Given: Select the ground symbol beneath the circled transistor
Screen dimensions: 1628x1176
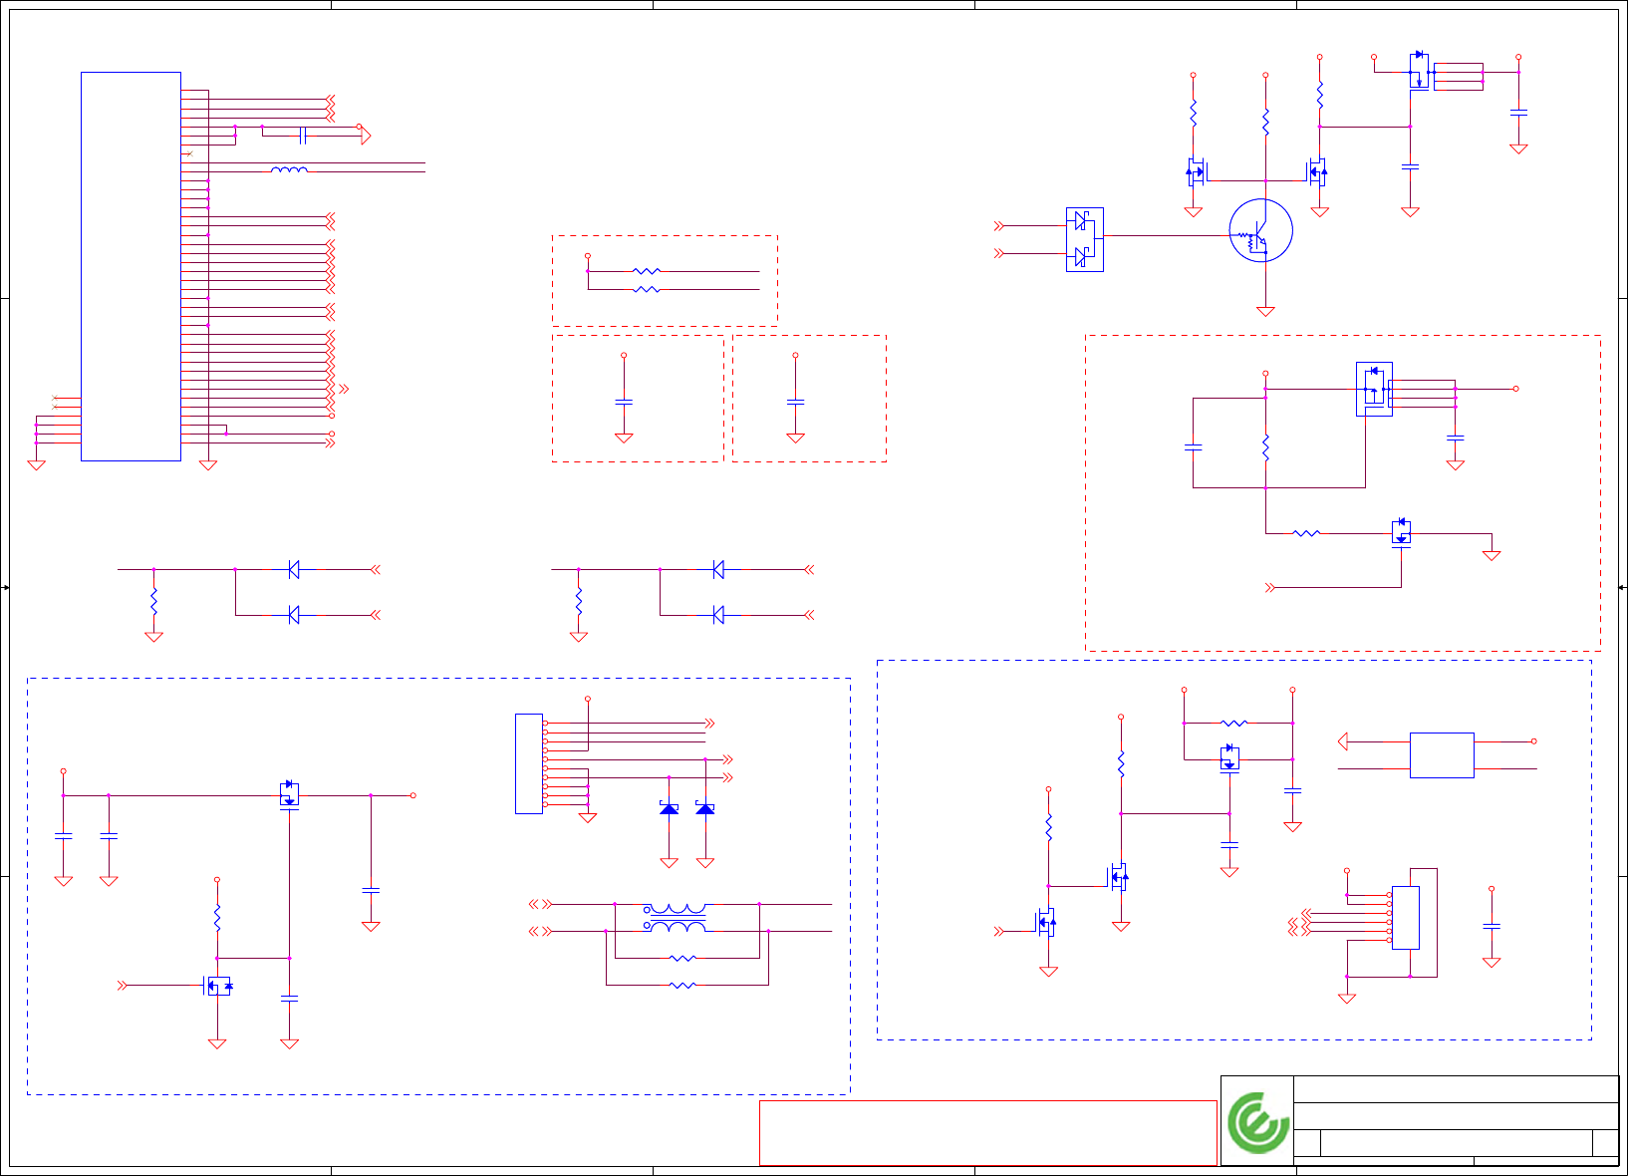Looking at the screenshot, I should click(x=1265, y=311).
